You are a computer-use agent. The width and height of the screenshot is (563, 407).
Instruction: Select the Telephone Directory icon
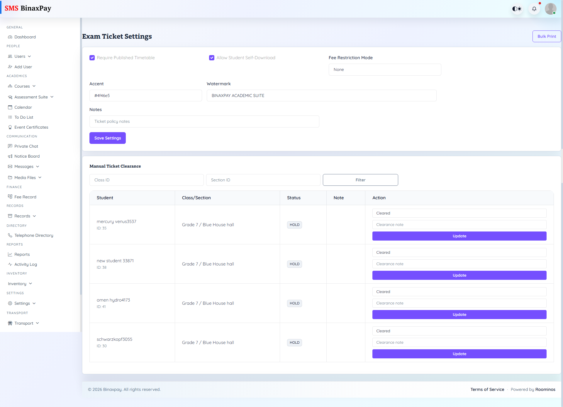11,235
